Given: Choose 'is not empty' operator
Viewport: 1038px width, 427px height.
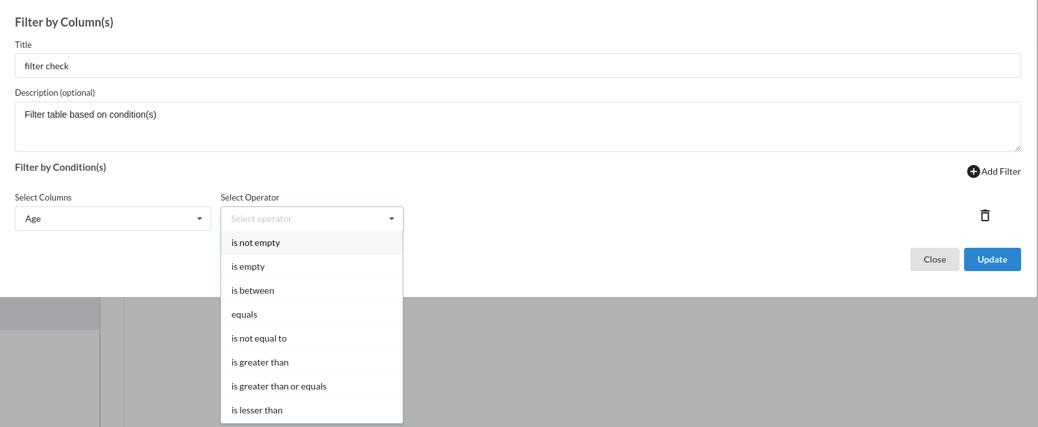Looking at the screenshot, I should click(x=312, y=243).
